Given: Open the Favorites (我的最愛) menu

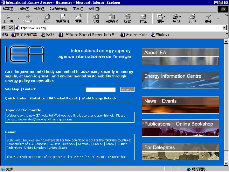Looking at the screenshot, I should pyautogui.click(x=59, y=9).
